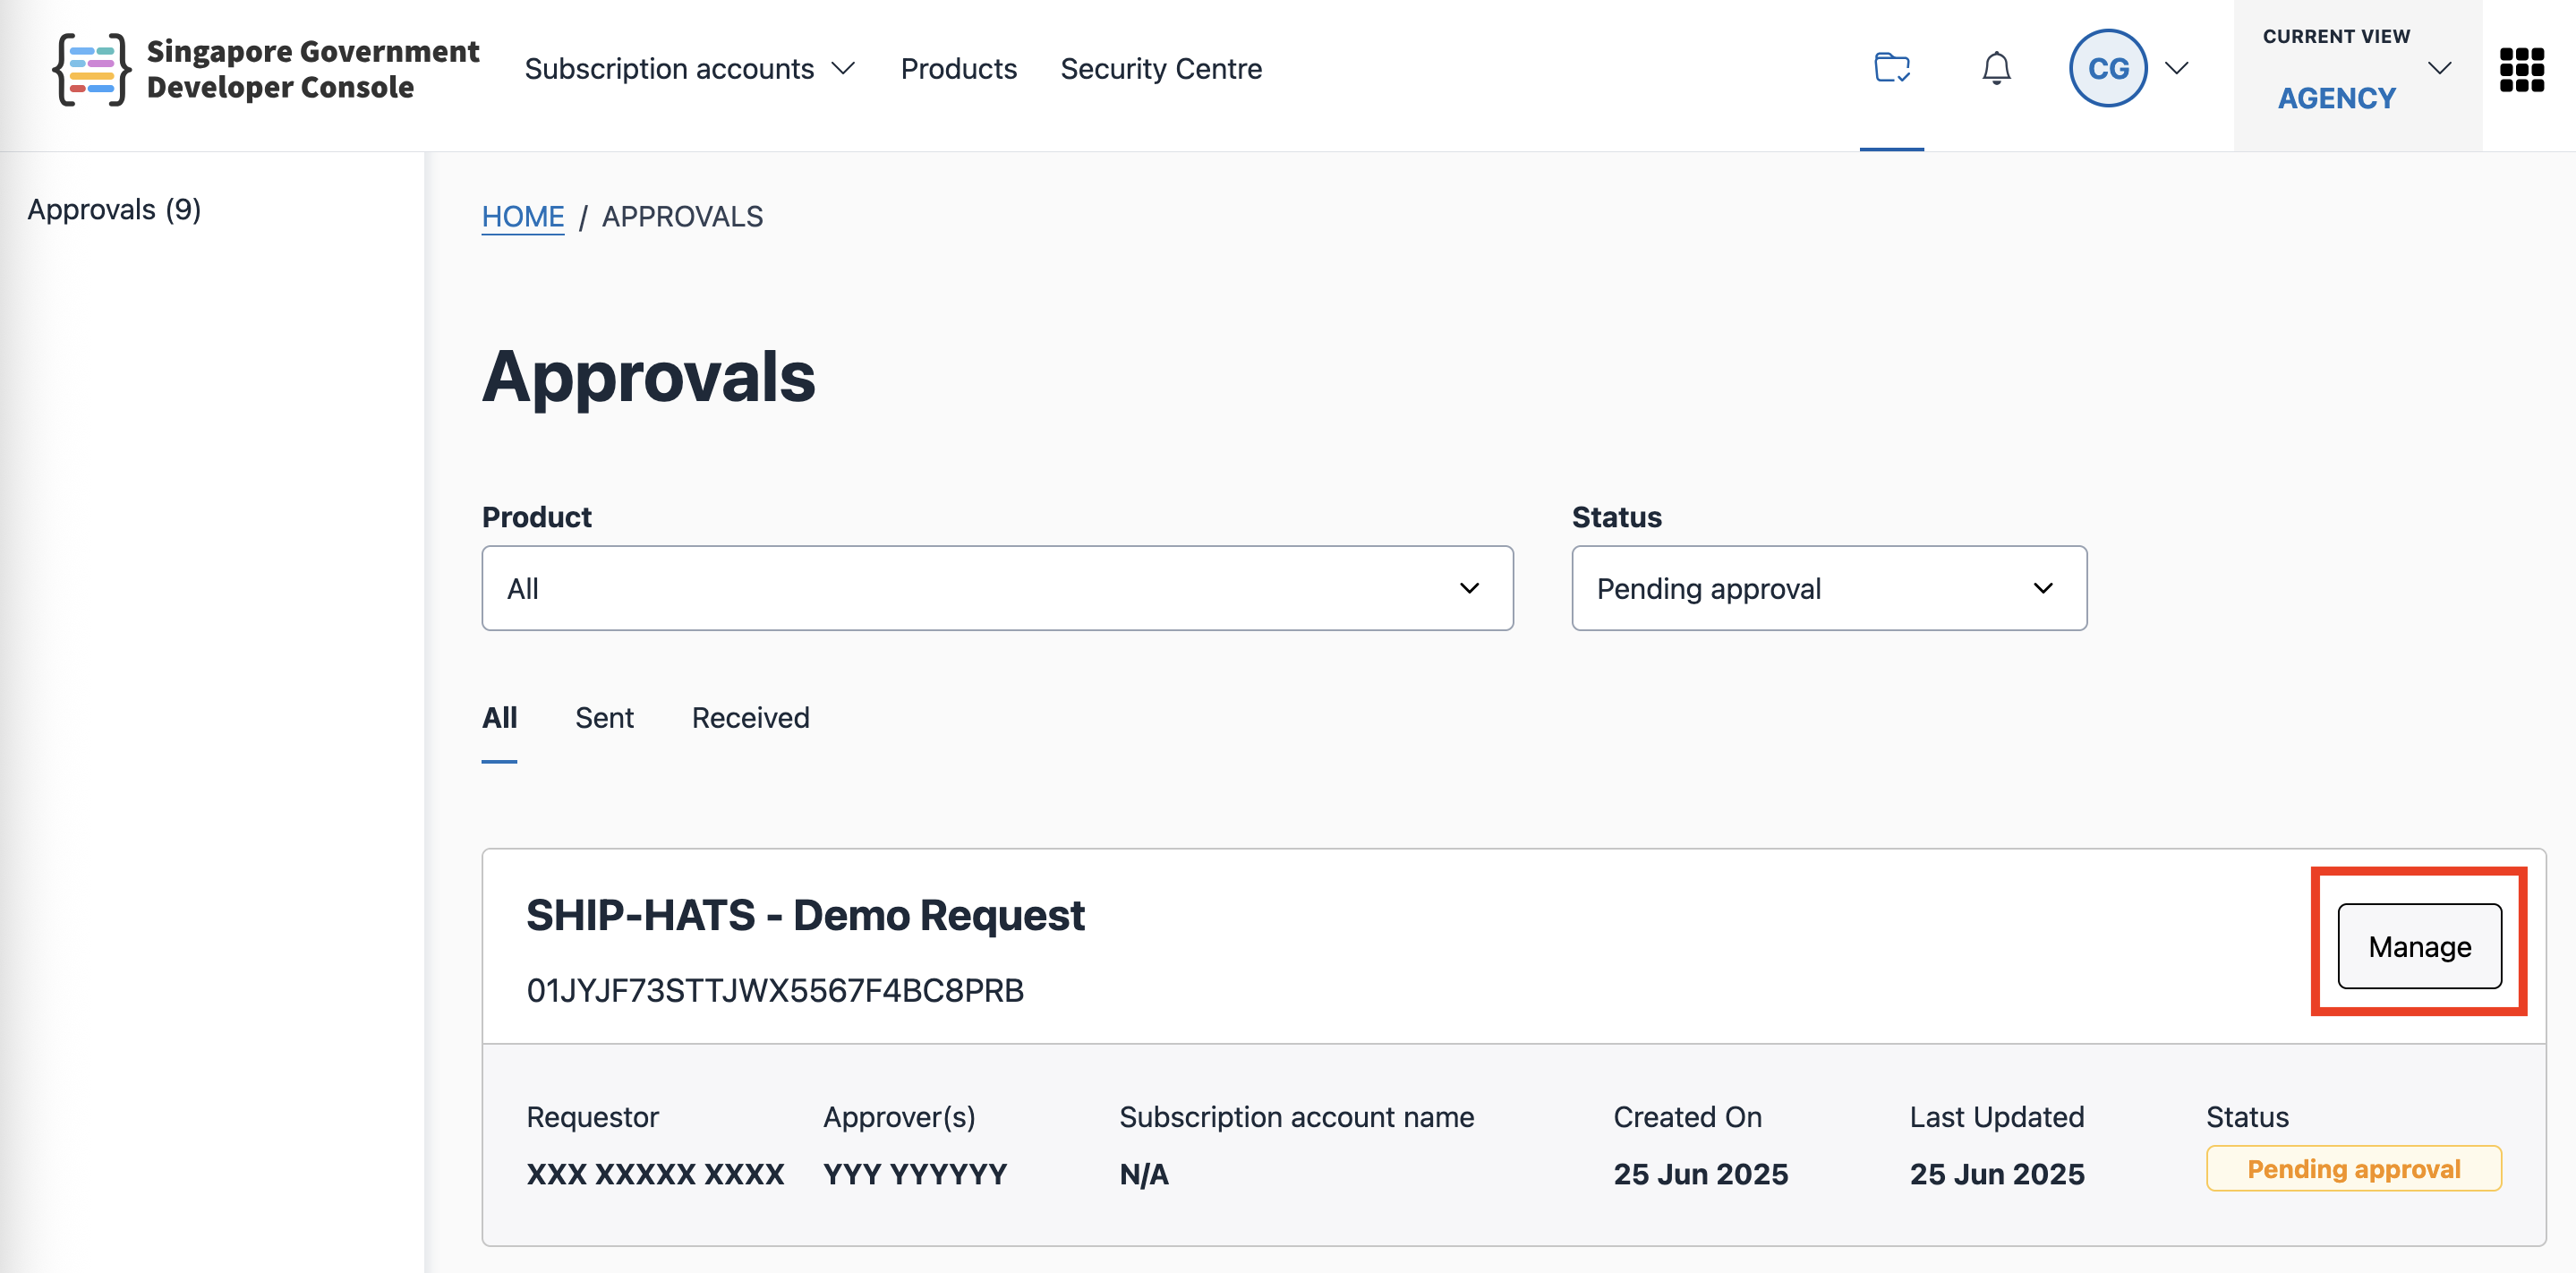Click the Pending approval status badge
Viewport: 2576px width, 1273px height.
coord(2353,1168)
